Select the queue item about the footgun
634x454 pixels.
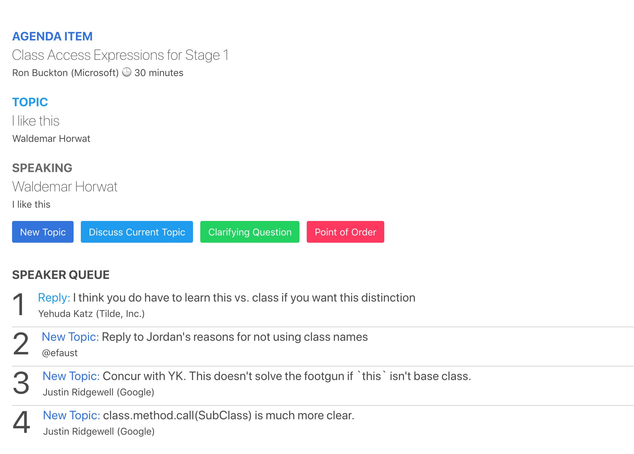tap(287, 376)
